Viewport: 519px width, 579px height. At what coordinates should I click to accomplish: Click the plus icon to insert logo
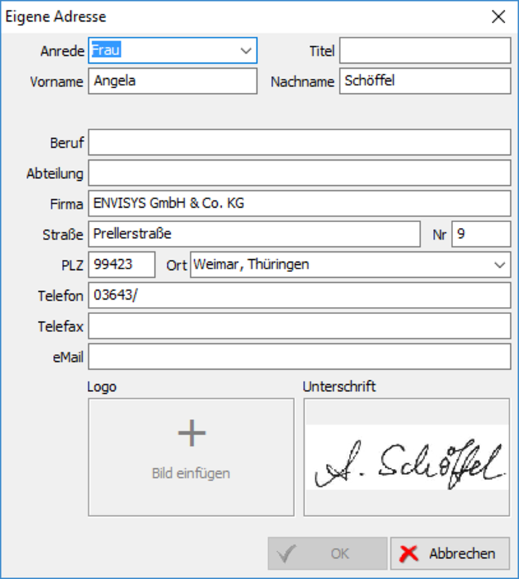(192, 433)
